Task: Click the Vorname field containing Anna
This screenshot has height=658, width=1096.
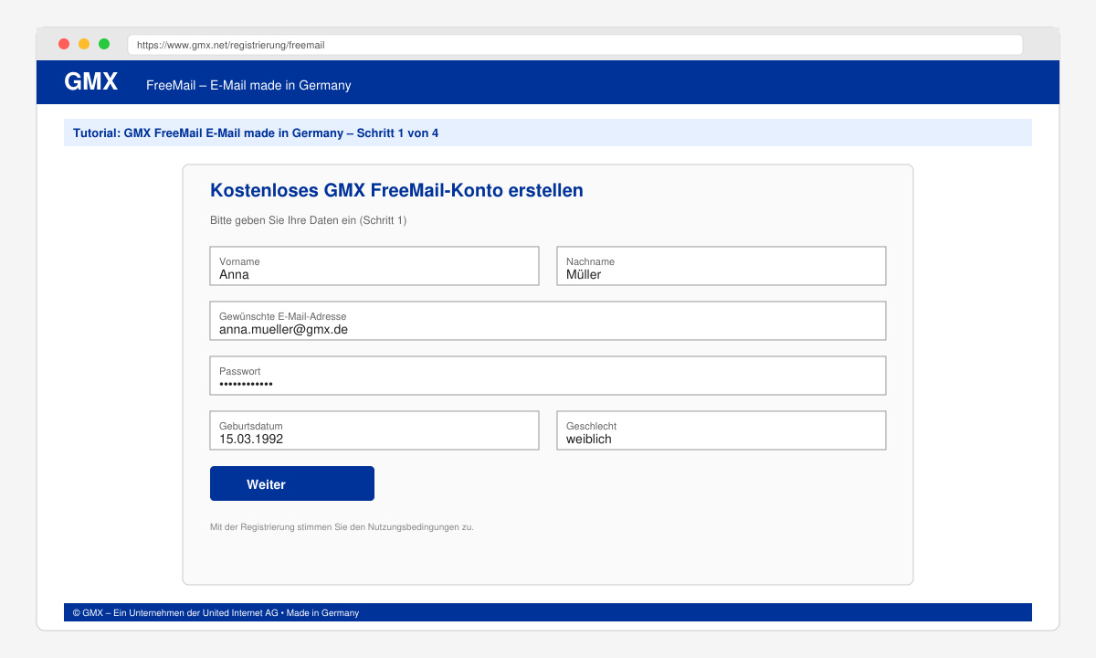Action: coord(374,266)
